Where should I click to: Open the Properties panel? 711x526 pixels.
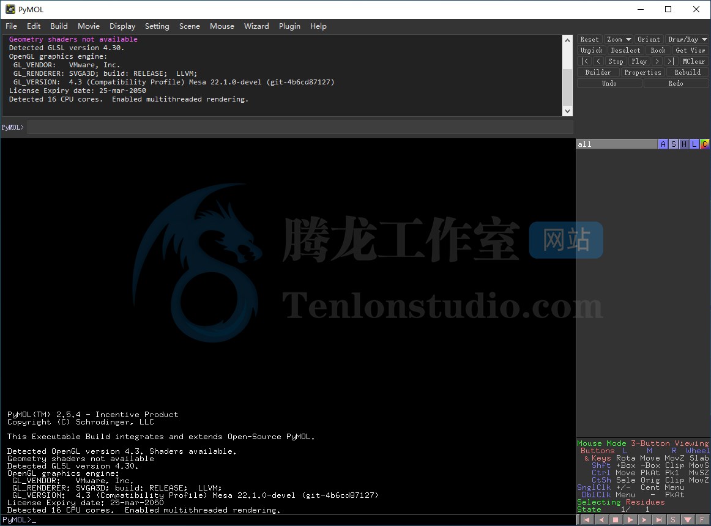point(642,72)
